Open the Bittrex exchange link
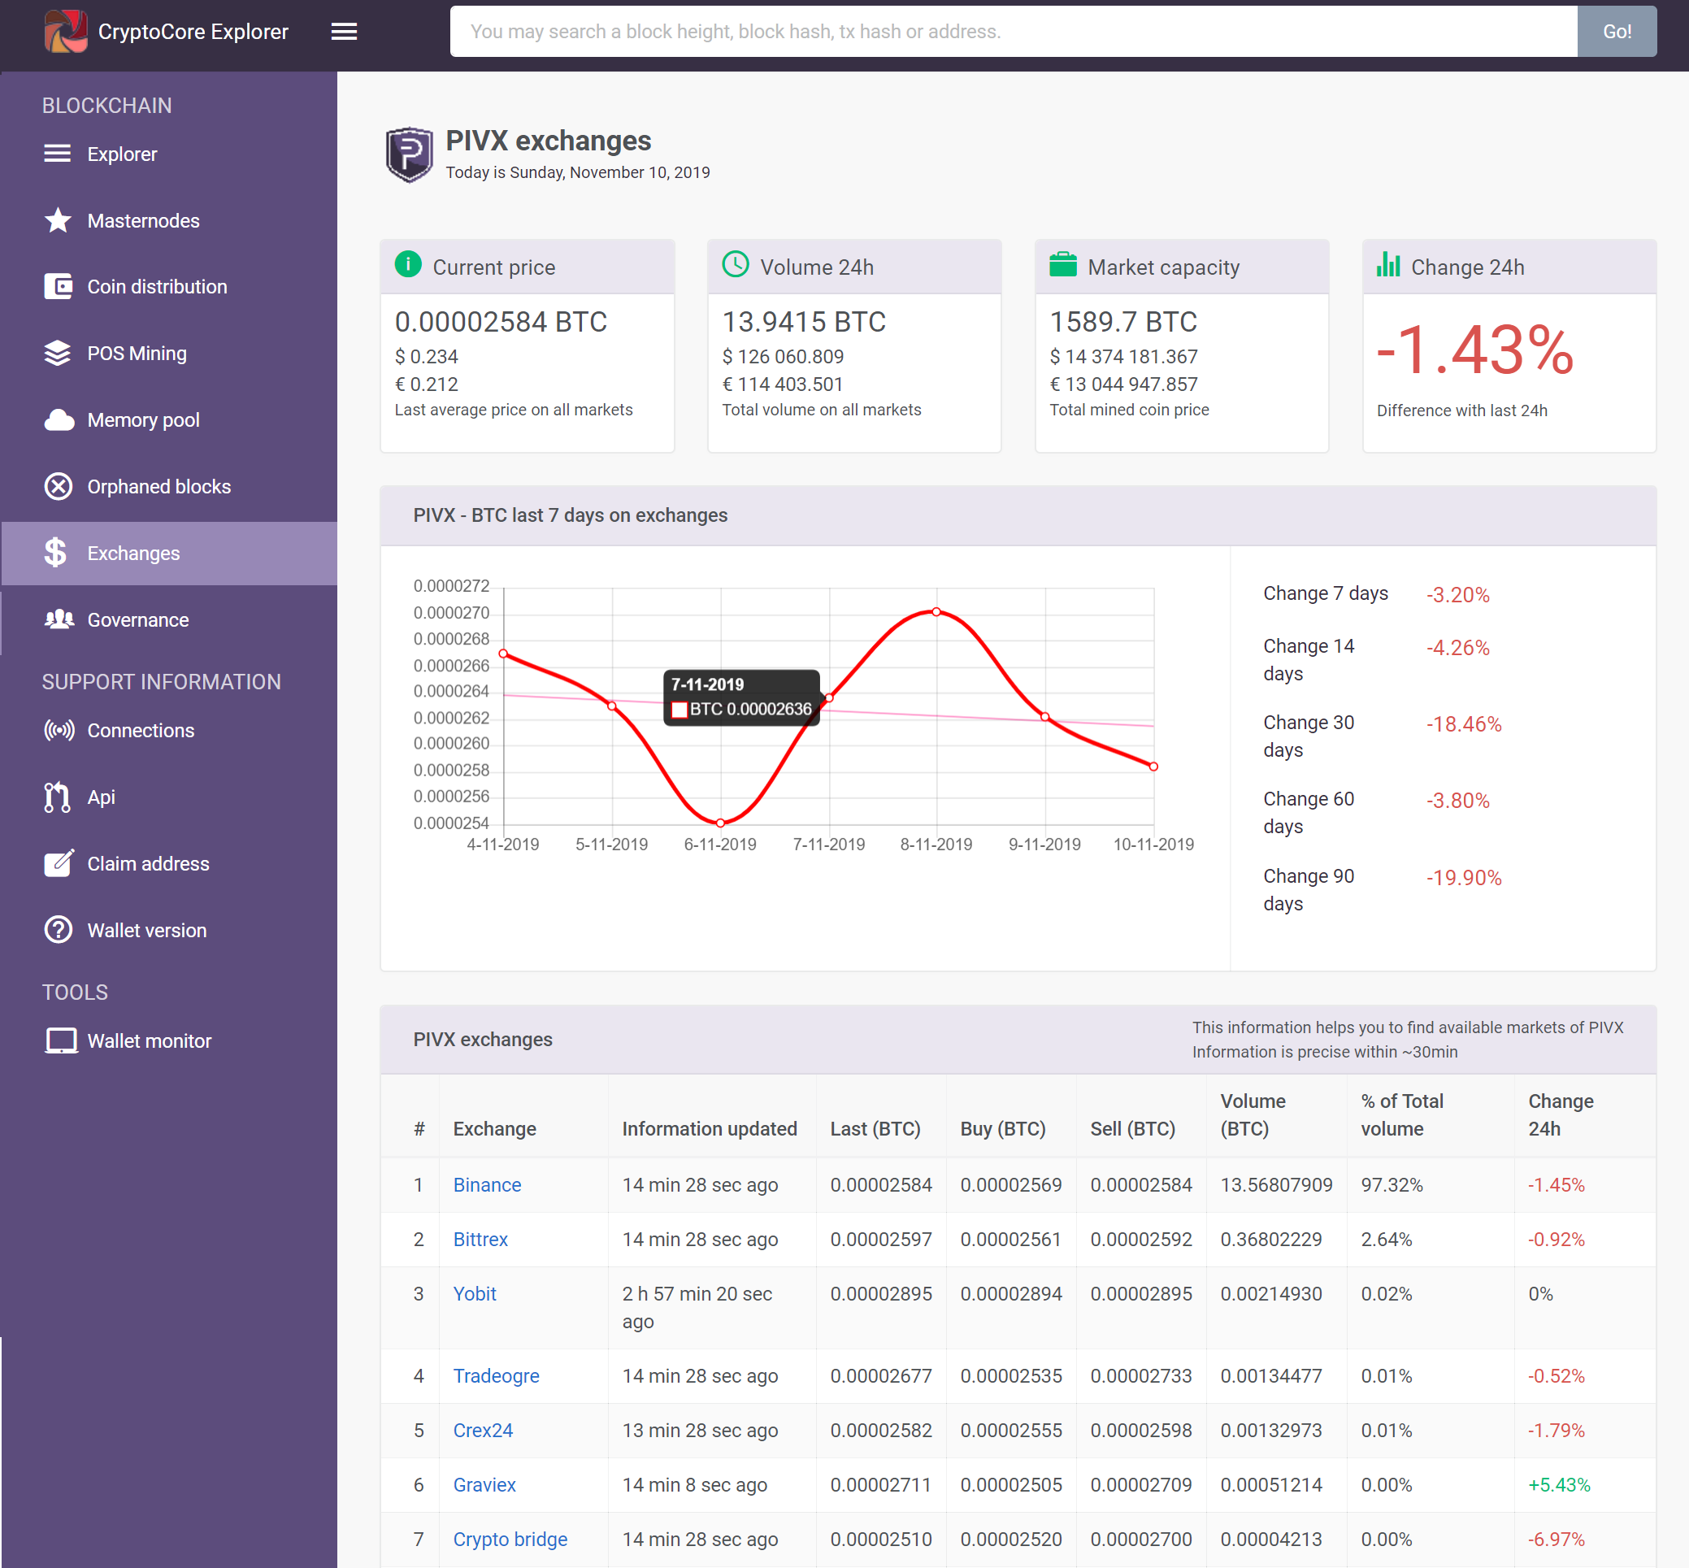The image size is (1689, 1568). tap(480, 1239)
